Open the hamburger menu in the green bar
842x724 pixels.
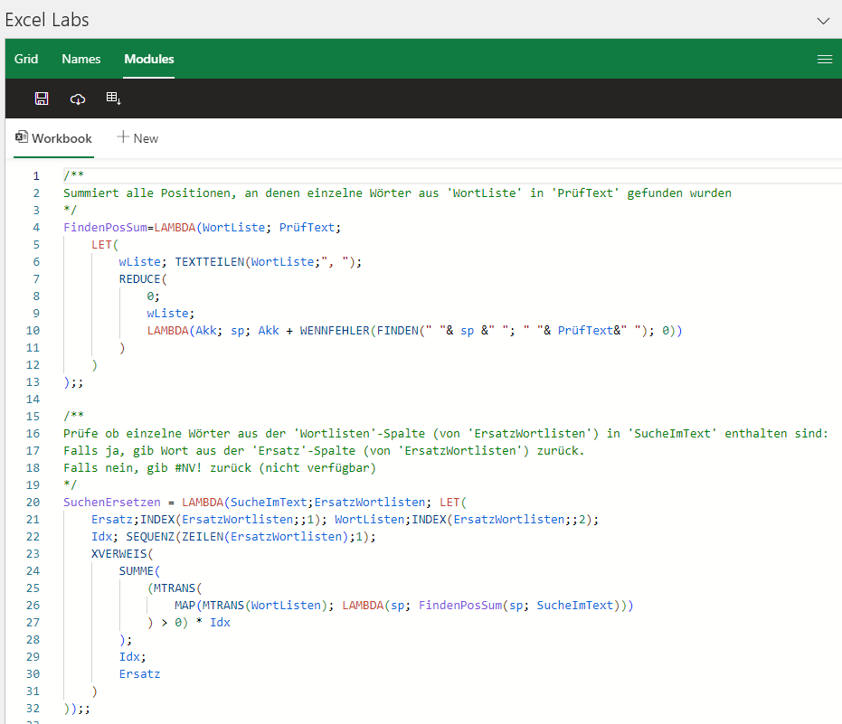pos(824,59)
